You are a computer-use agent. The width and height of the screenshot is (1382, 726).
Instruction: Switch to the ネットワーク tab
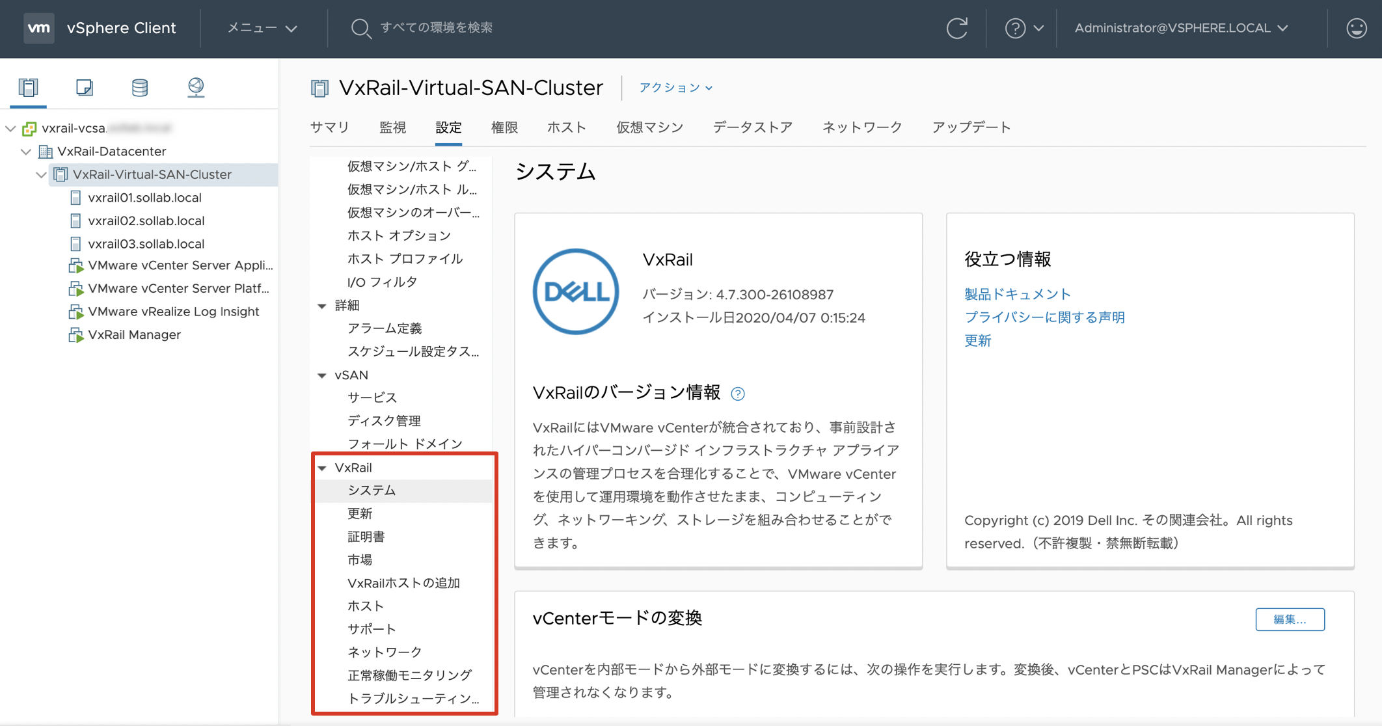[x=862, y=128]
